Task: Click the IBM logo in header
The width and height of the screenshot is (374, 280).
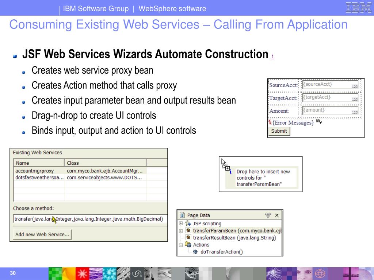Action: point(358,8)
